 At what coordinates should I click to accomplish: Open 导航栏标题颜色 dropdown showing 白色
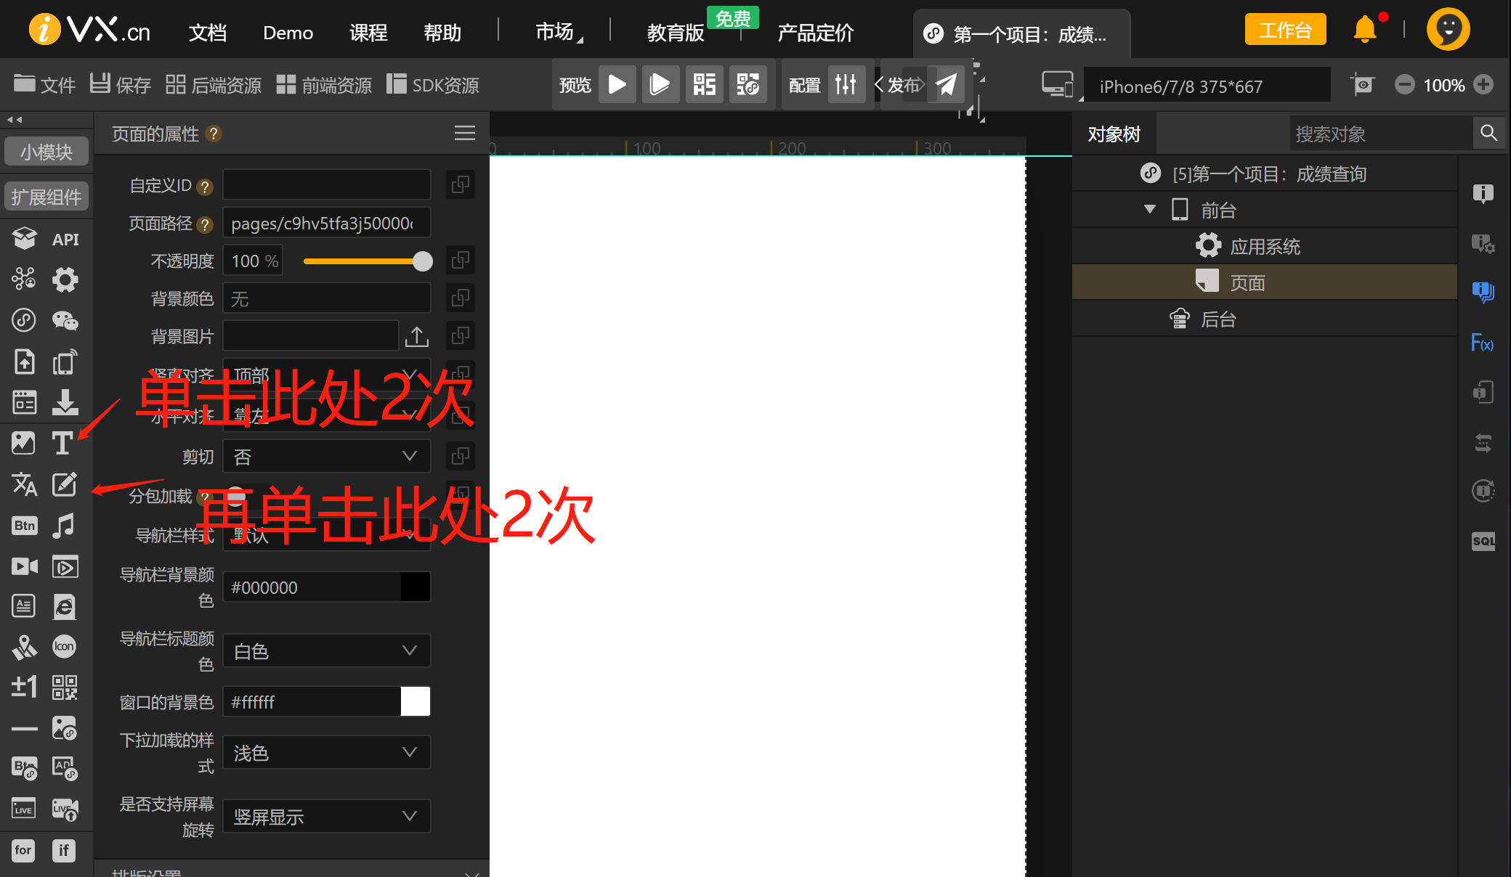point(326,651)
